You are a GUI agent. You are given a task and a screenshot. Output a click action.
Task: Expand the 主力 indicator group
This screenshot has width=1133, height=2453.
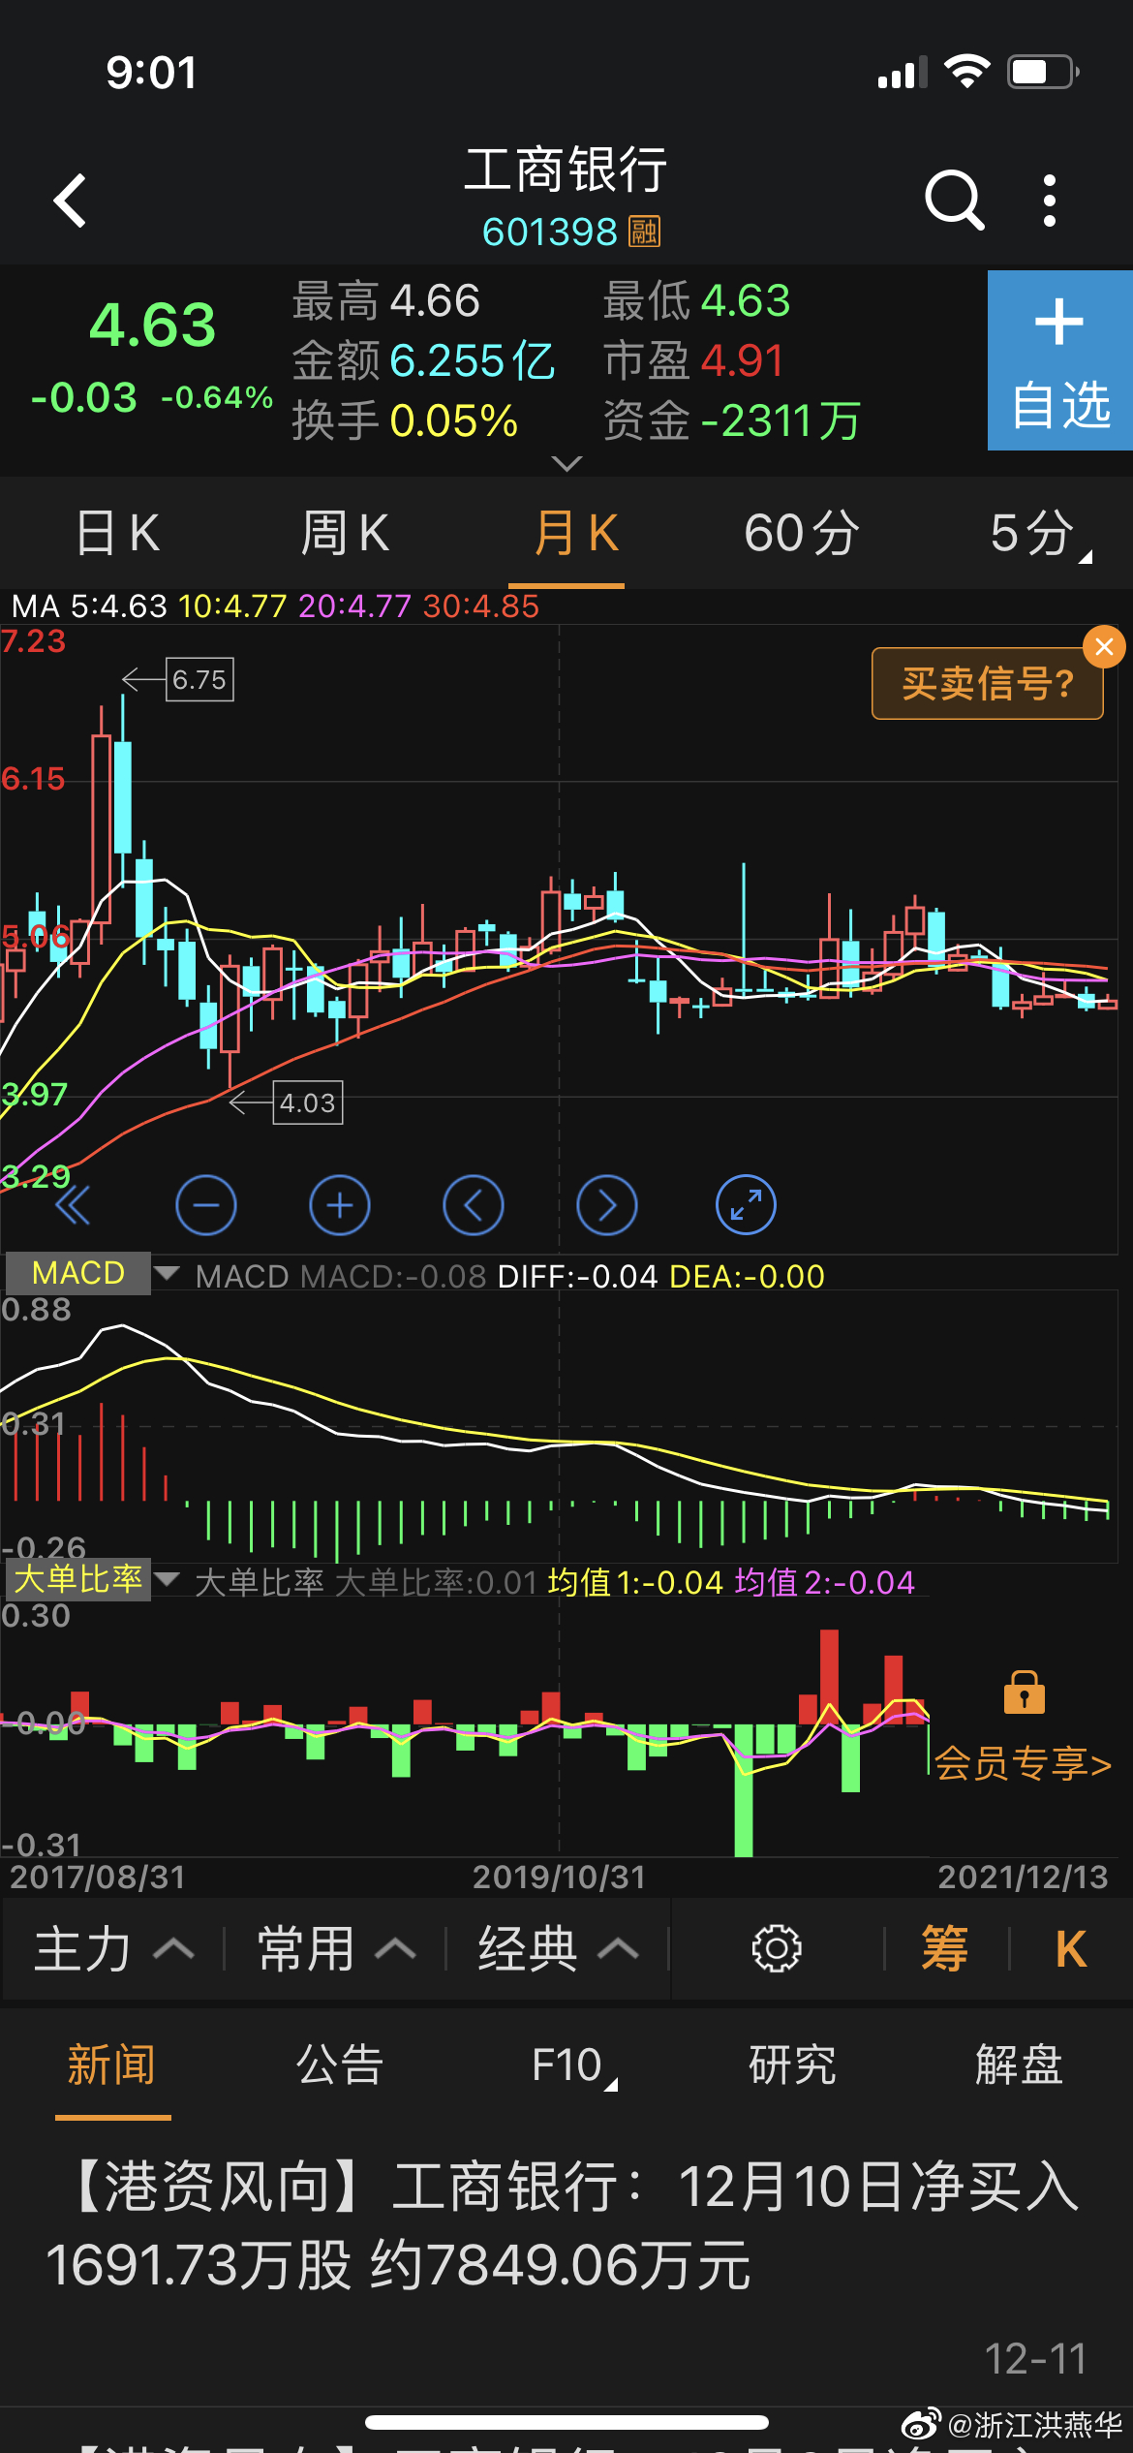click(x=114, y=1949)
